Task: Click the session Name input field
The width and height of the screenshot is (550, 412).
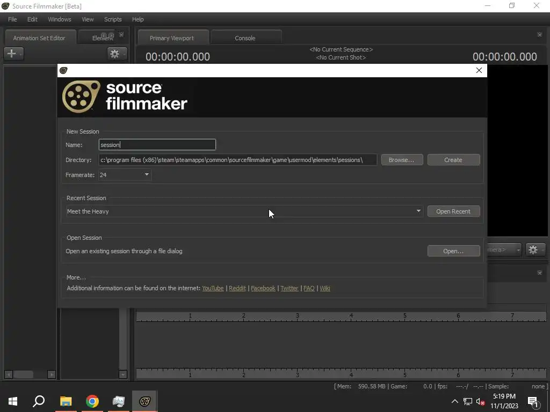Action: (x=157, y=145)
